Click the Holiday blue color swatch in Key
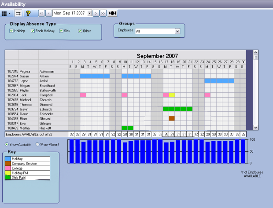273x208 pixels. tap(7, 159)
